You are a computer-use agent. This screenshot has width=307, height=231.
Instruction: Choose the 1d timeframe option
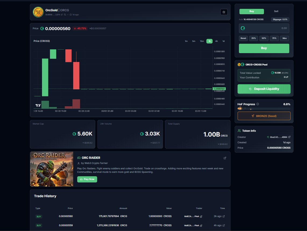223,41
